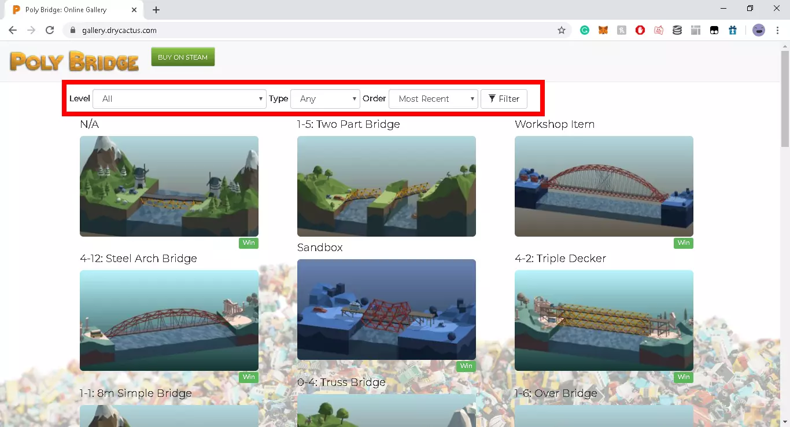790x427 pixels.
Task: Click the Win badge under Steel Arch Bridge
Action: (249, 377)
